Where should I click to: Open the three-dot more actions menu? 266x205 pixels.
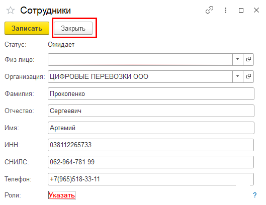click(x=225, y=10)
